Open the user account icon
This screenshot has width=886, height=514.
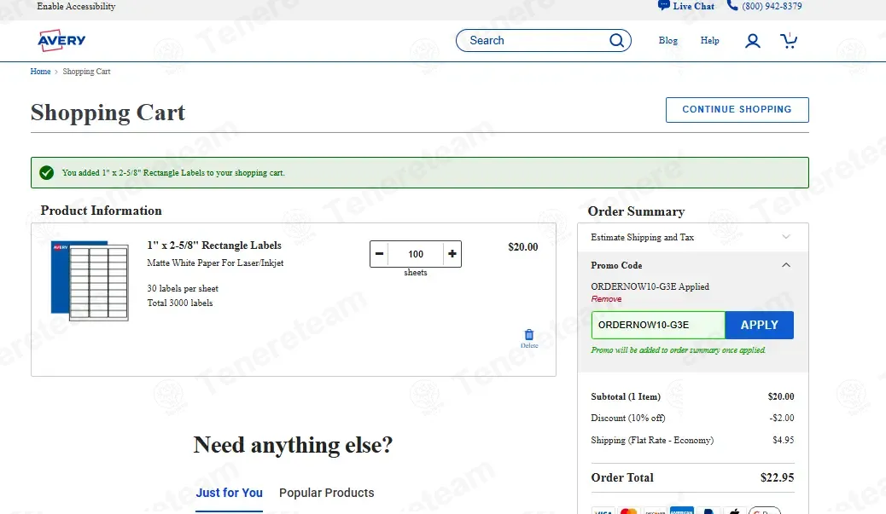752,41
